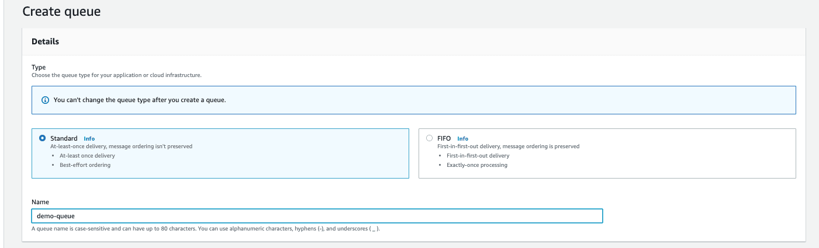Select the Standard queue type radio button
Viewport: 819px width, 248px height.
(x=42, y=138)
